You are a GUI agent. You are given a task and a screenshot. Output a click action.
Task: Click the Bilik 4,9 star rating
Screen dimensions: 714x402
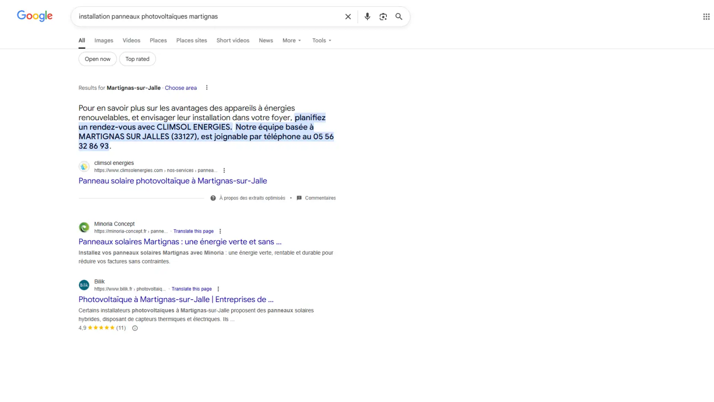pyautogui.click(x=102, y=328)
